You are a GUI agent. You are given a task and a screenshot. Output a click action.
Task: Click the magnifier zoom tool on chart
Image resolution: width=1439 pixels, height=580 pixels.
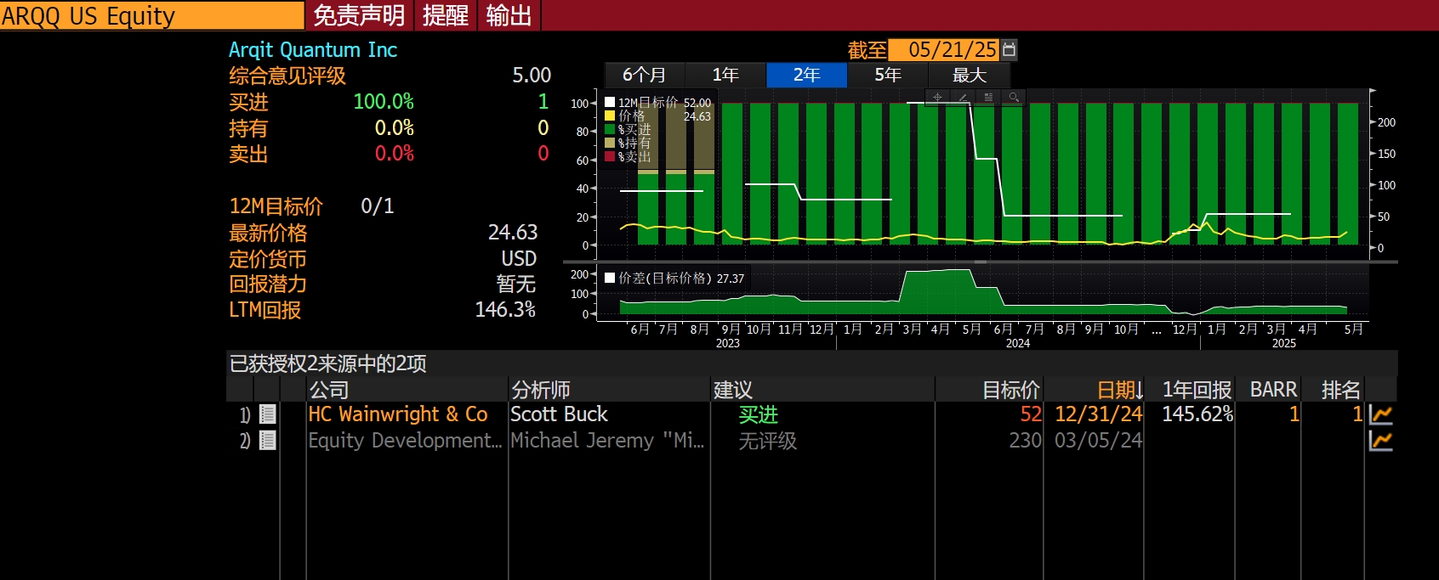click(x=1014, y=98)
